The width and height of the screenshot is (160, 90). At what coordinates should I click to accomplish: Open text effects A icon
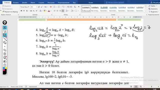coord(40,11)
